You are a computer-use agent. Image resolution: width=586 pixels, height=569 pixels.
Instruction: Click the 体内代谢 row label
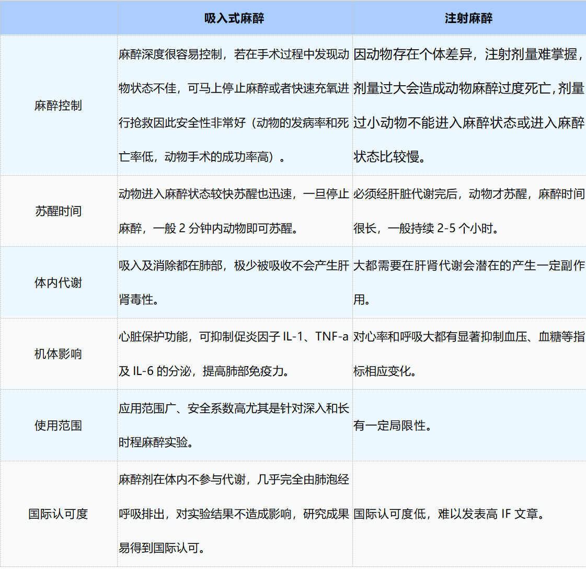pos(59,282)
